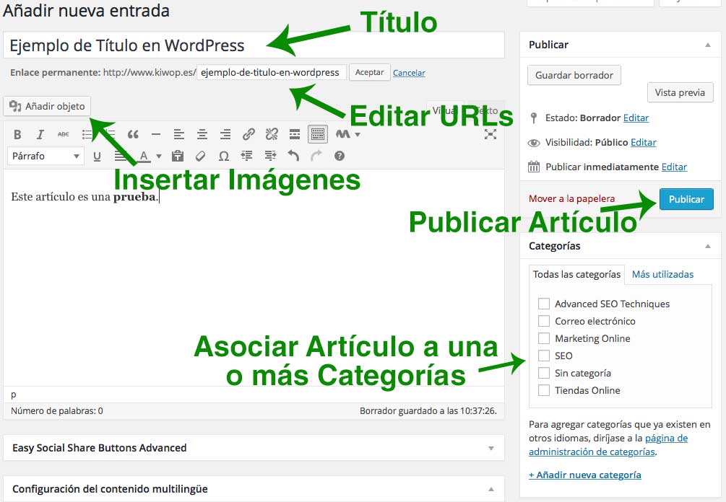Check the SEO category
This screenshot has height=502, width=726.
coord(543,356)
